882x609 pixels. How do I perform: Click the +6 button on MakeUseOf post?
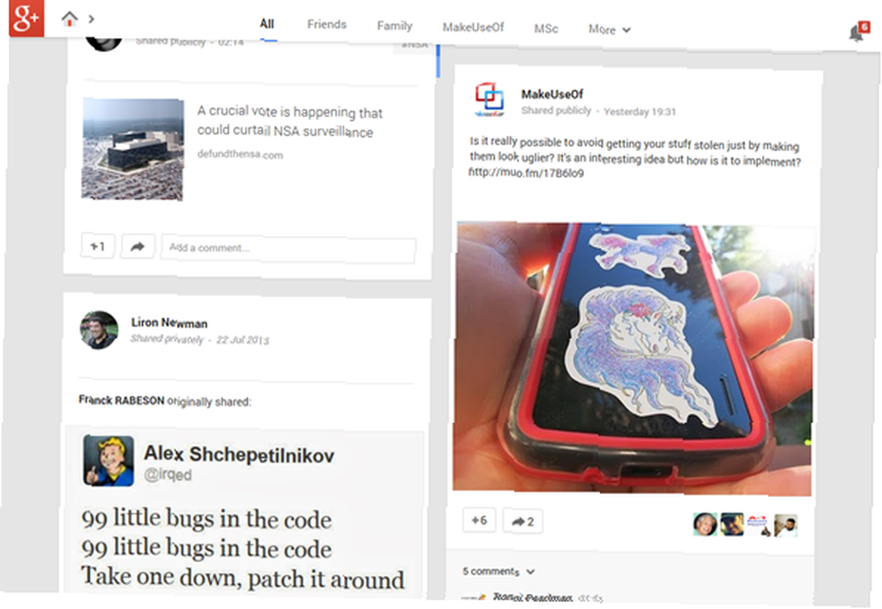(479, 521)
